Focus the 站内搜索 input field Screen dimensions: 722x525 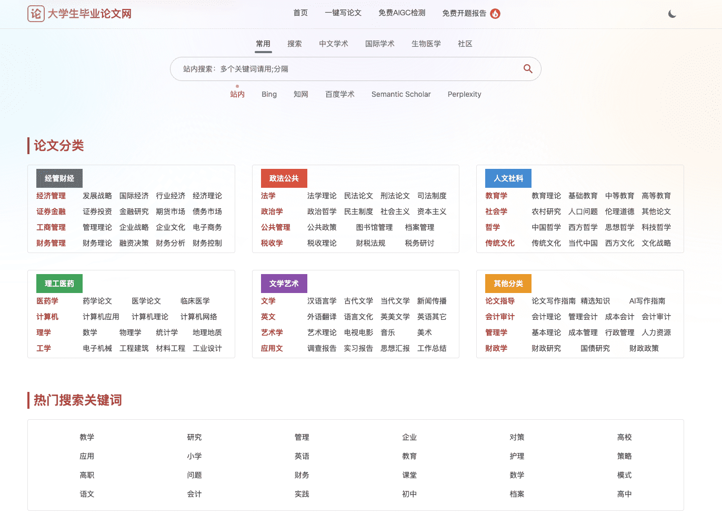tap(347, 69)
